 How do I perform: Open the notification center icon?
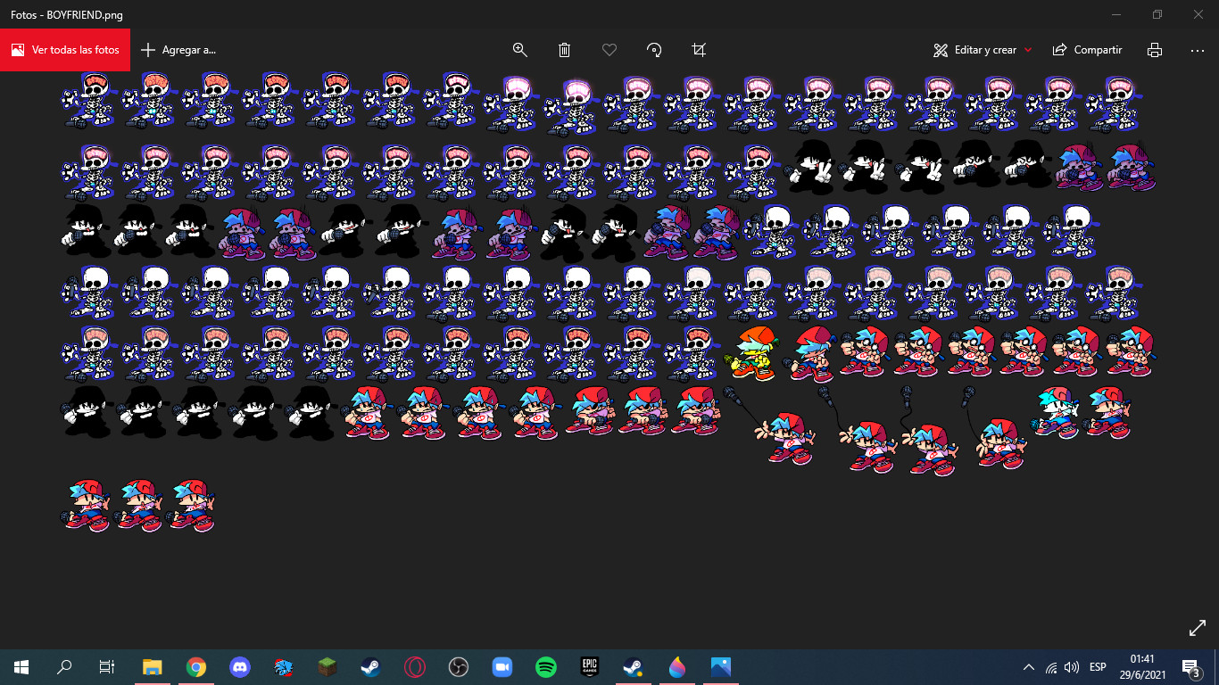point(1190,667)
